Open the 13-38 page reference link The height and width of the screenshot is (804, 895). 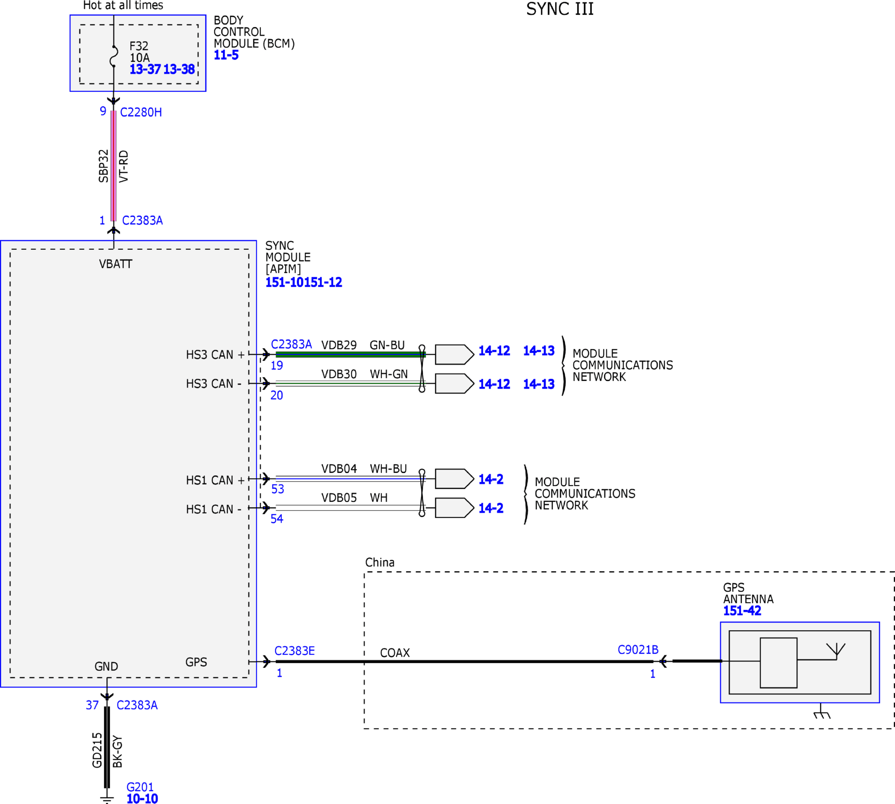click(x=179, y=69)
